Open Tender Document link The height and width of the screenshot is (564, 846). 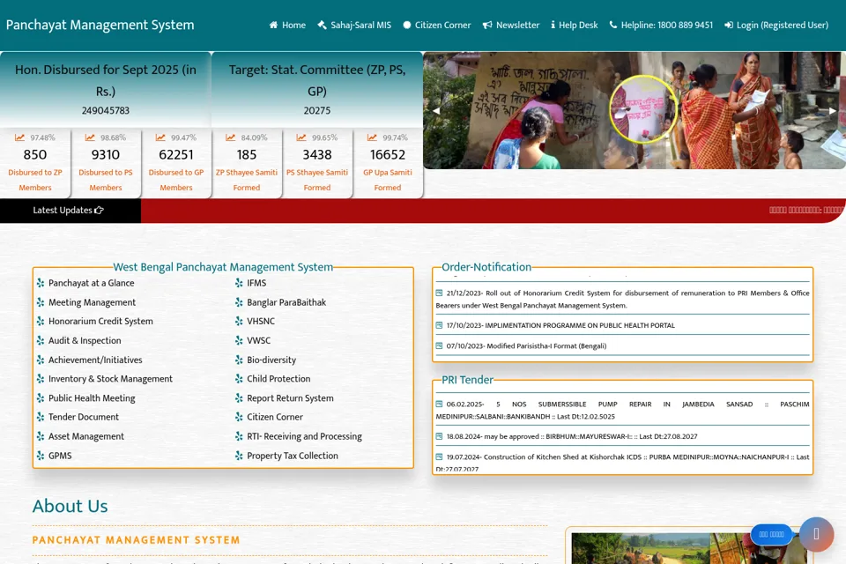pos(84,417)
